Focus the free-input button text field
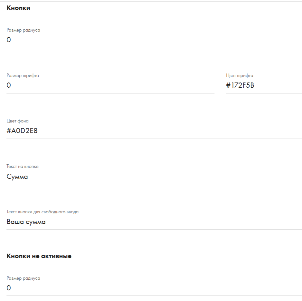This screenshot has width=302, height=301. (154, 222)
